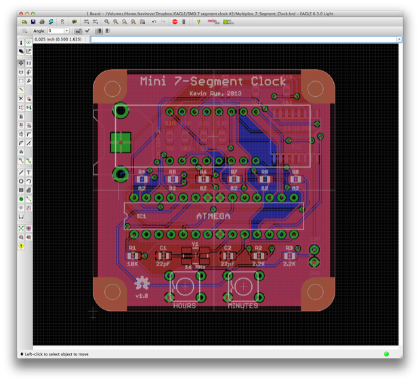Open the Display layers tool
The height and width of the screenshot is (382, 420).
click(21, 51)
